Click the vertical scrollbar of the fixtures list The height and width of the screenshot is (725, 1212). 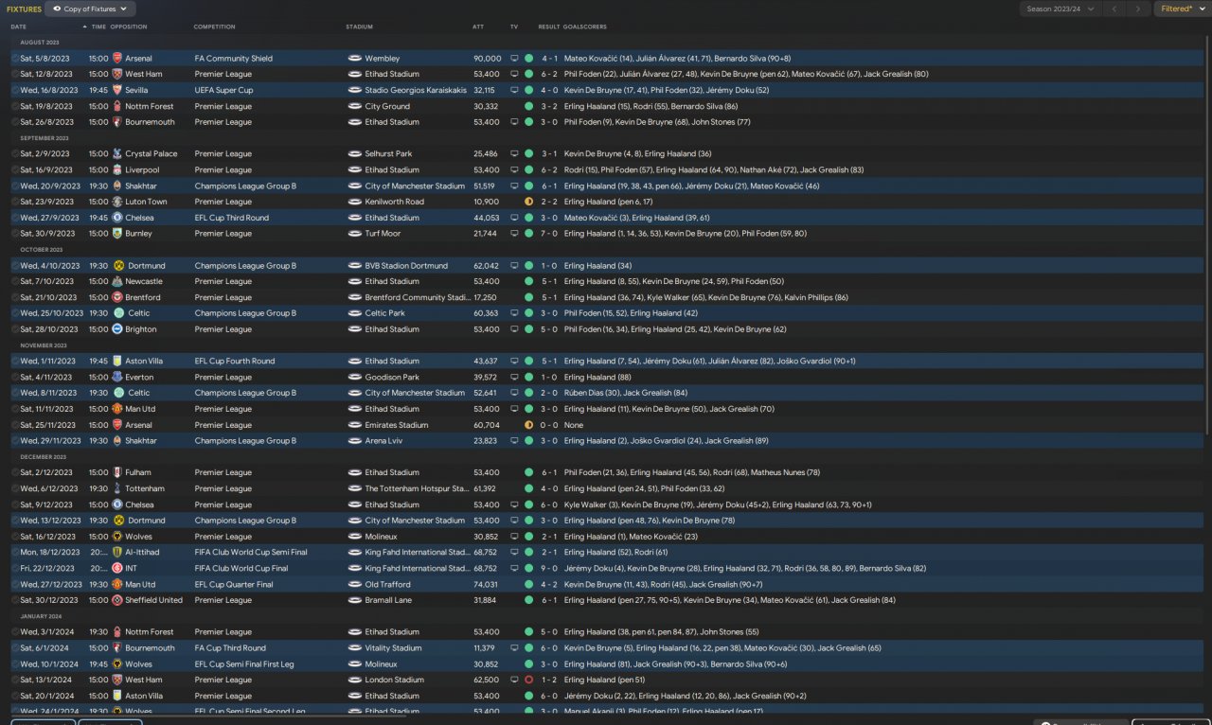[x=1207, y=237]
